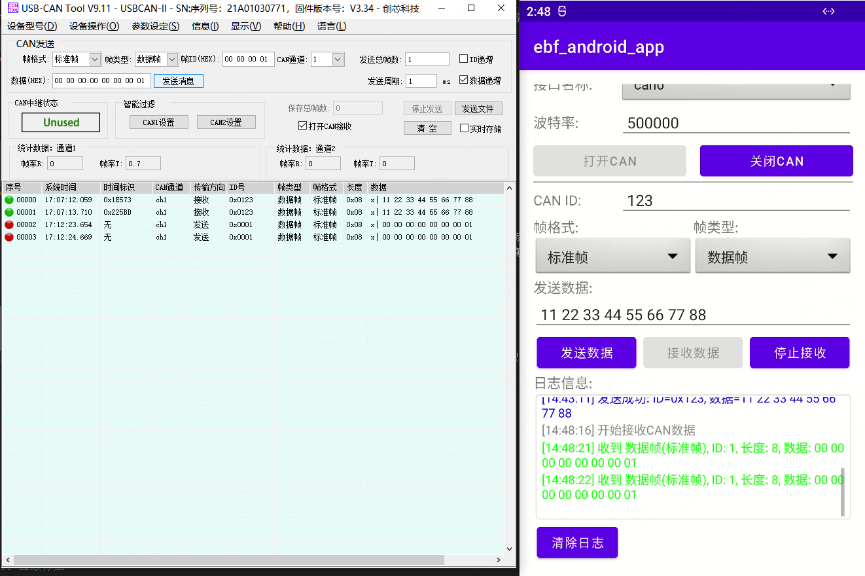The image size is (865, 576).
Task: Click the horizontal scrollbar right arrow
Action: (498, 560)
